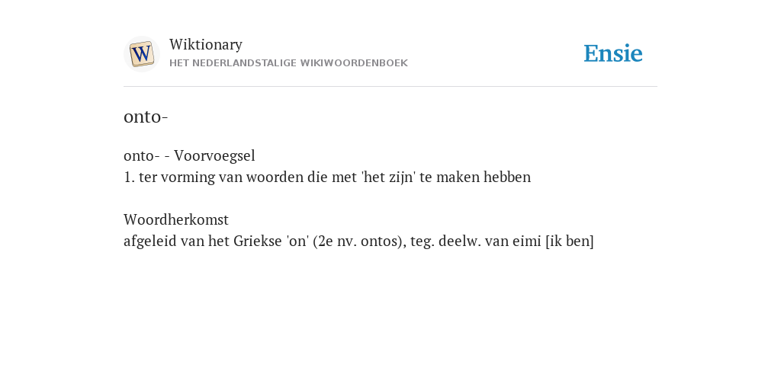
Task: Open the Ensie logo link
Action: tap(613, 54)
